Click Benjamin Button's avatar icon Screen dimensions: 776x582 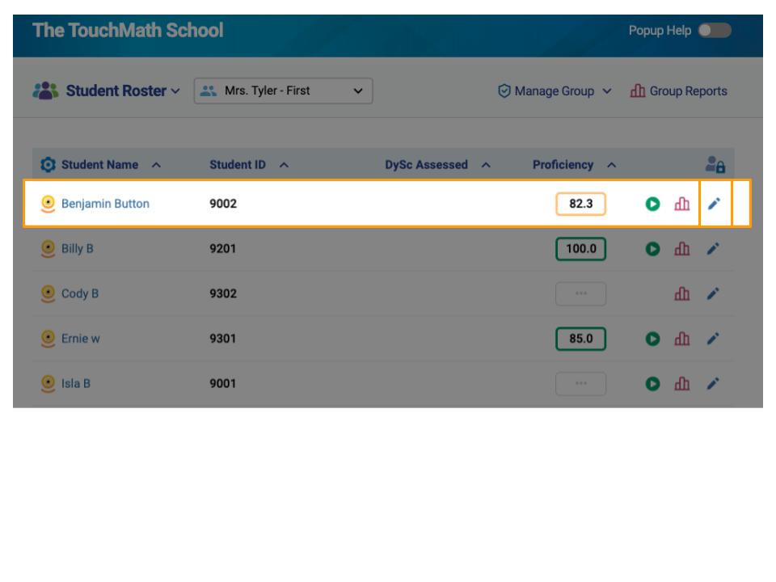[x=48, y=204]
